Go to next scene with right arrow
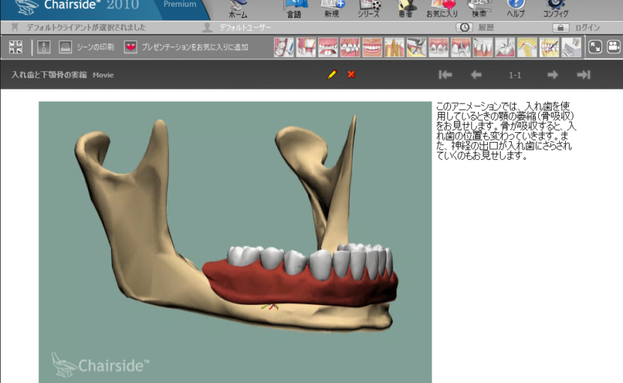The width and height of the screenshot is (623, 383). click(552, 74)
